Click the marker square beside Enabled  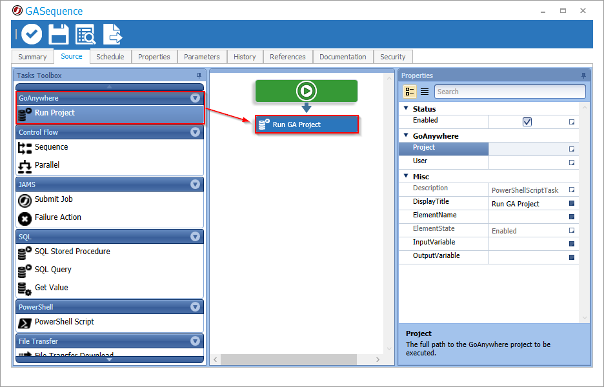(x=572, y=122)
